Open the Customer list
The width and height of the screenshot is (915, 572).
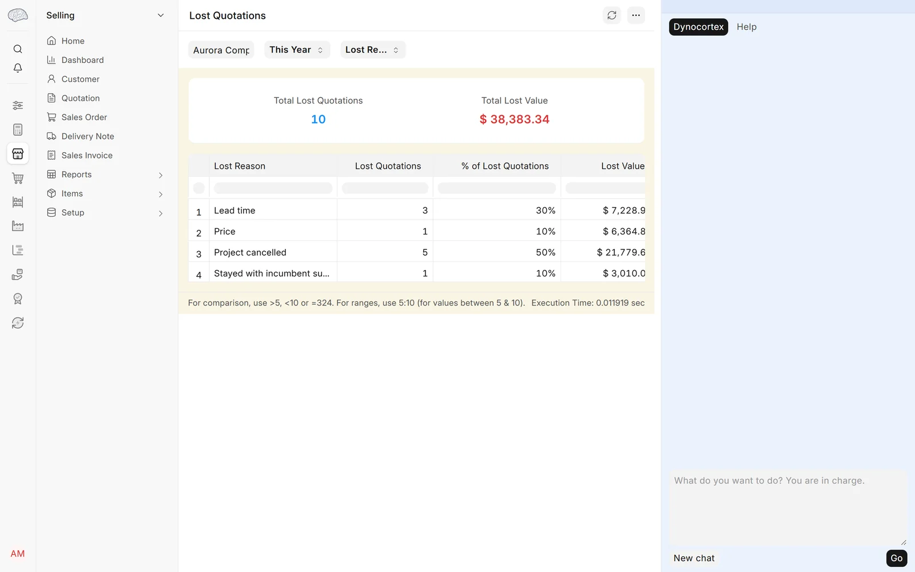click(80, 79)
